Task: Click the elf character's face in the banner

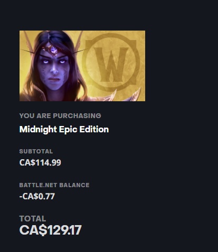Action: pyautogui.click(x=53, y=67)
